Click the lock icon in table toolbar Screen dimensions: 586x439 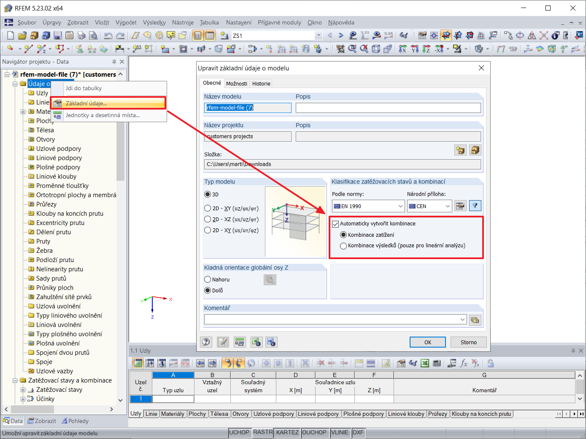(491, 363)
